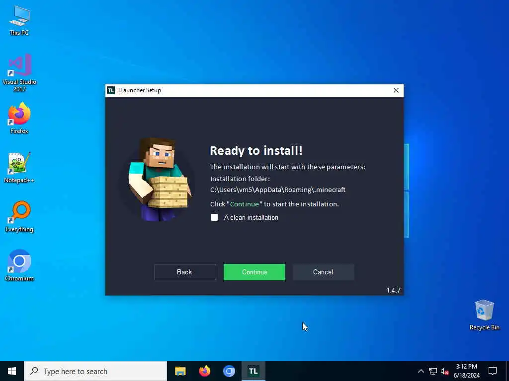Open network status tray icon
This screenshot has width=509, height=381.
pyautogui.click(x=433, y=371)
